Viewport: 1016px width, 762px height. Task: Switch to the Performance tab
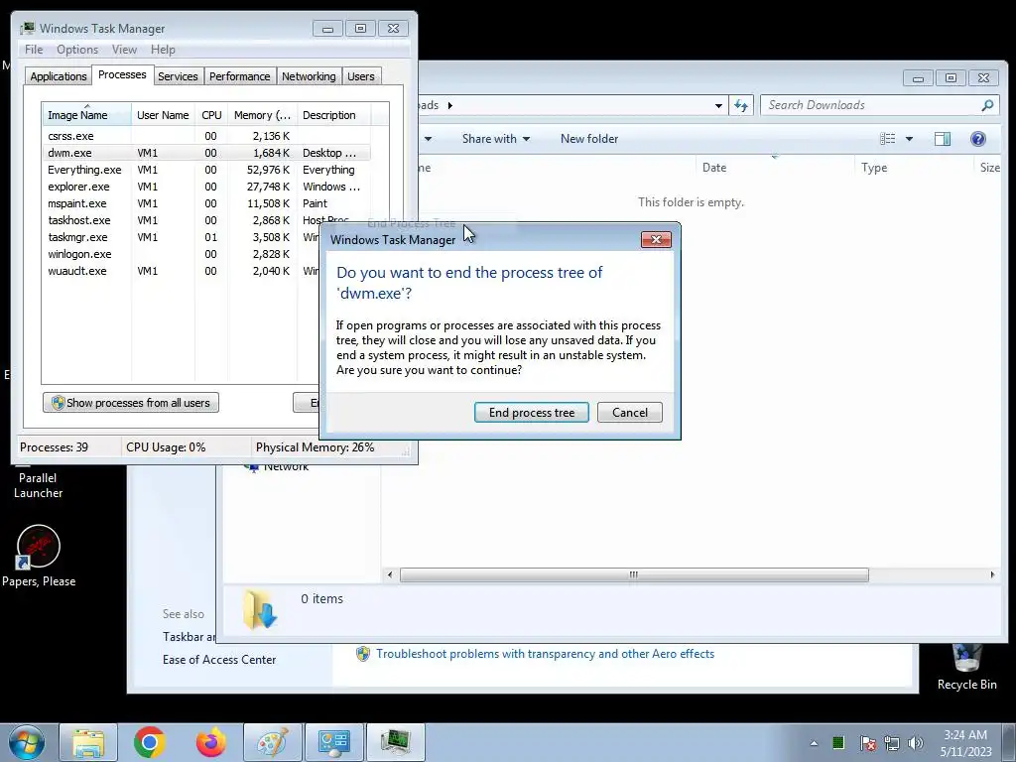[239, 76]
